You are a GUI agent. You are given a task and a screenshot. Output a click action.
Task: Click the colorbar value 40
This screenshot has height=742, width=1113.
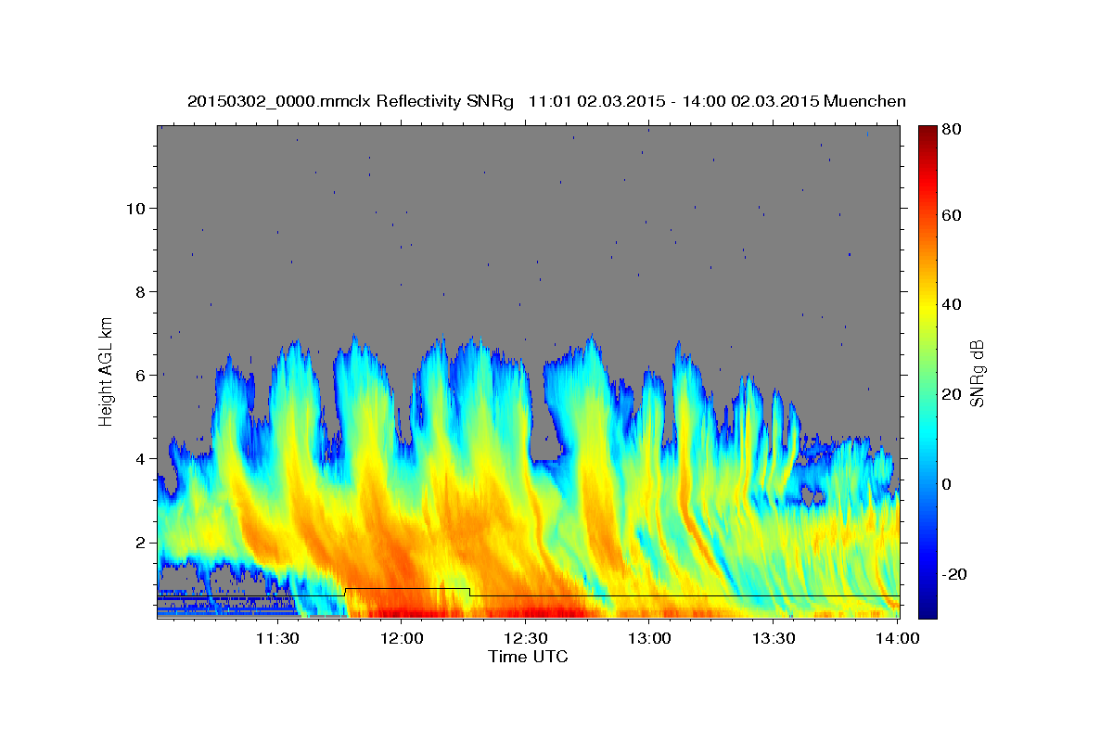[952, 305]
